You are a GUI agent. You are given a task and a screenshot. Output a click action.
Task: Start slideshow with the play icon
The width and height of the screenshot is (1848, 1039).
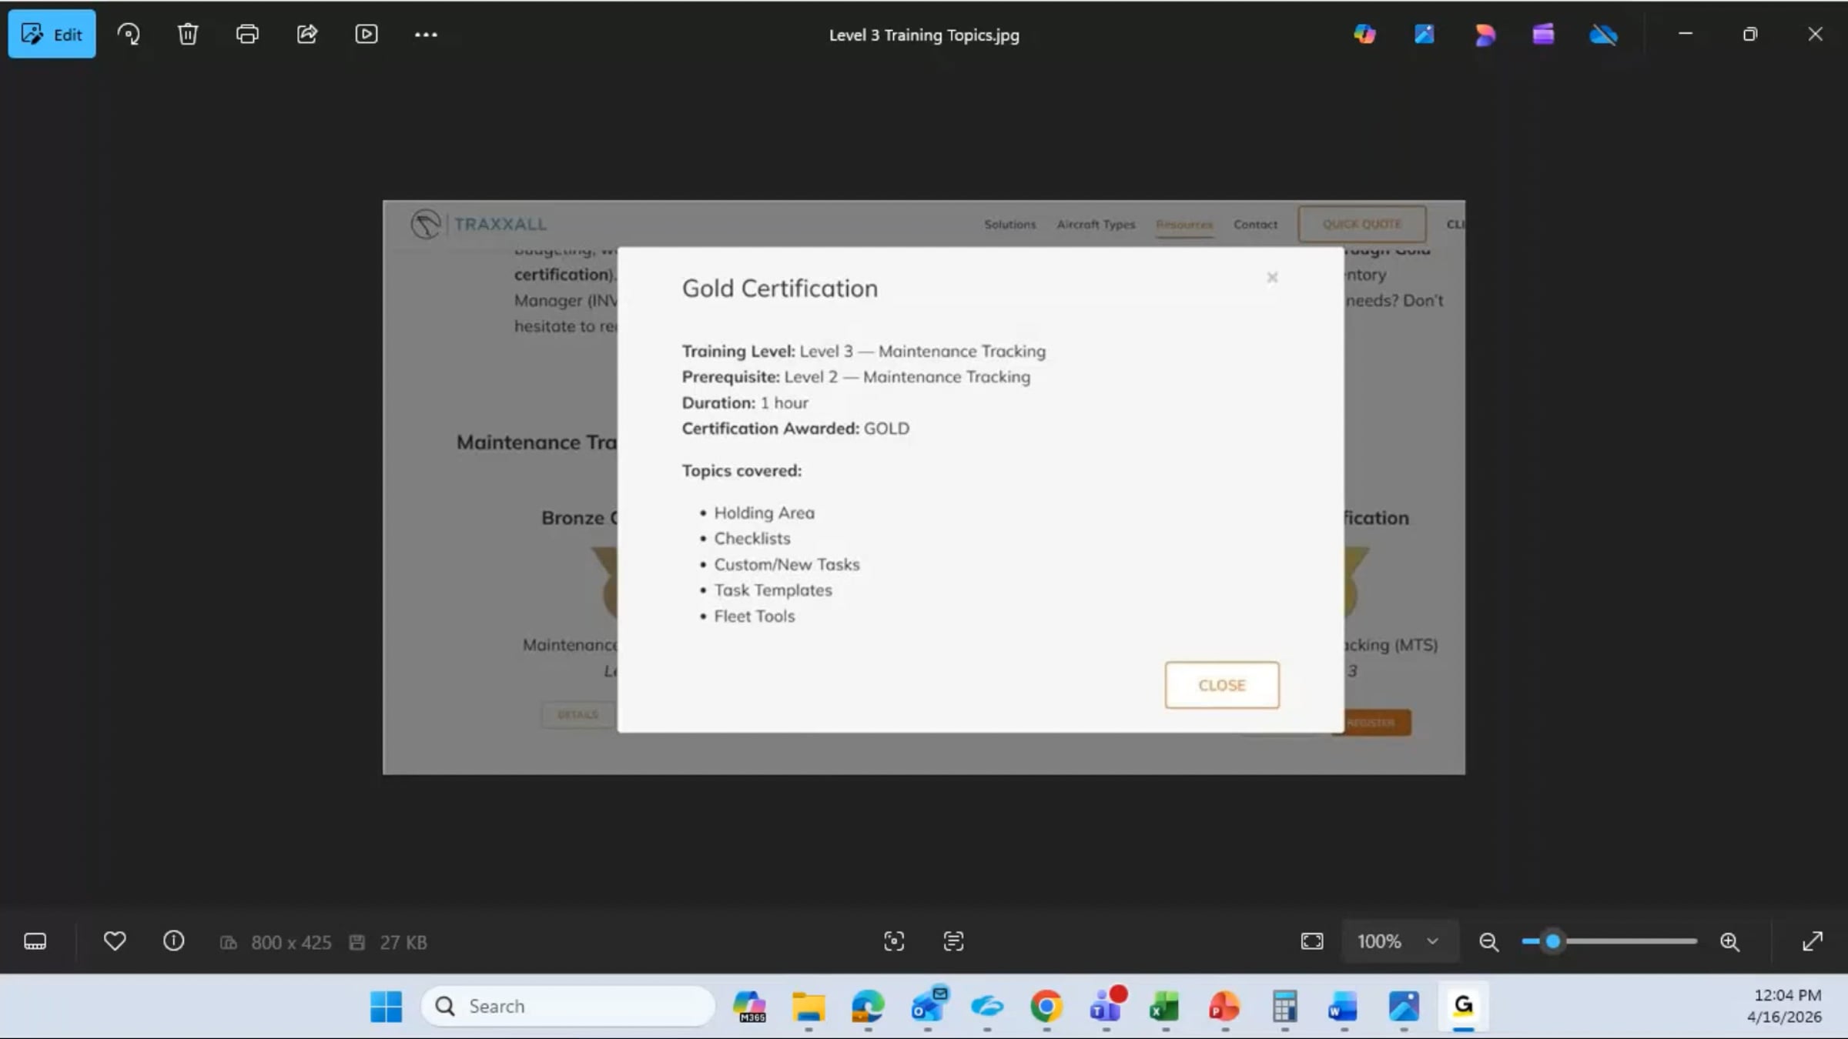367,34
